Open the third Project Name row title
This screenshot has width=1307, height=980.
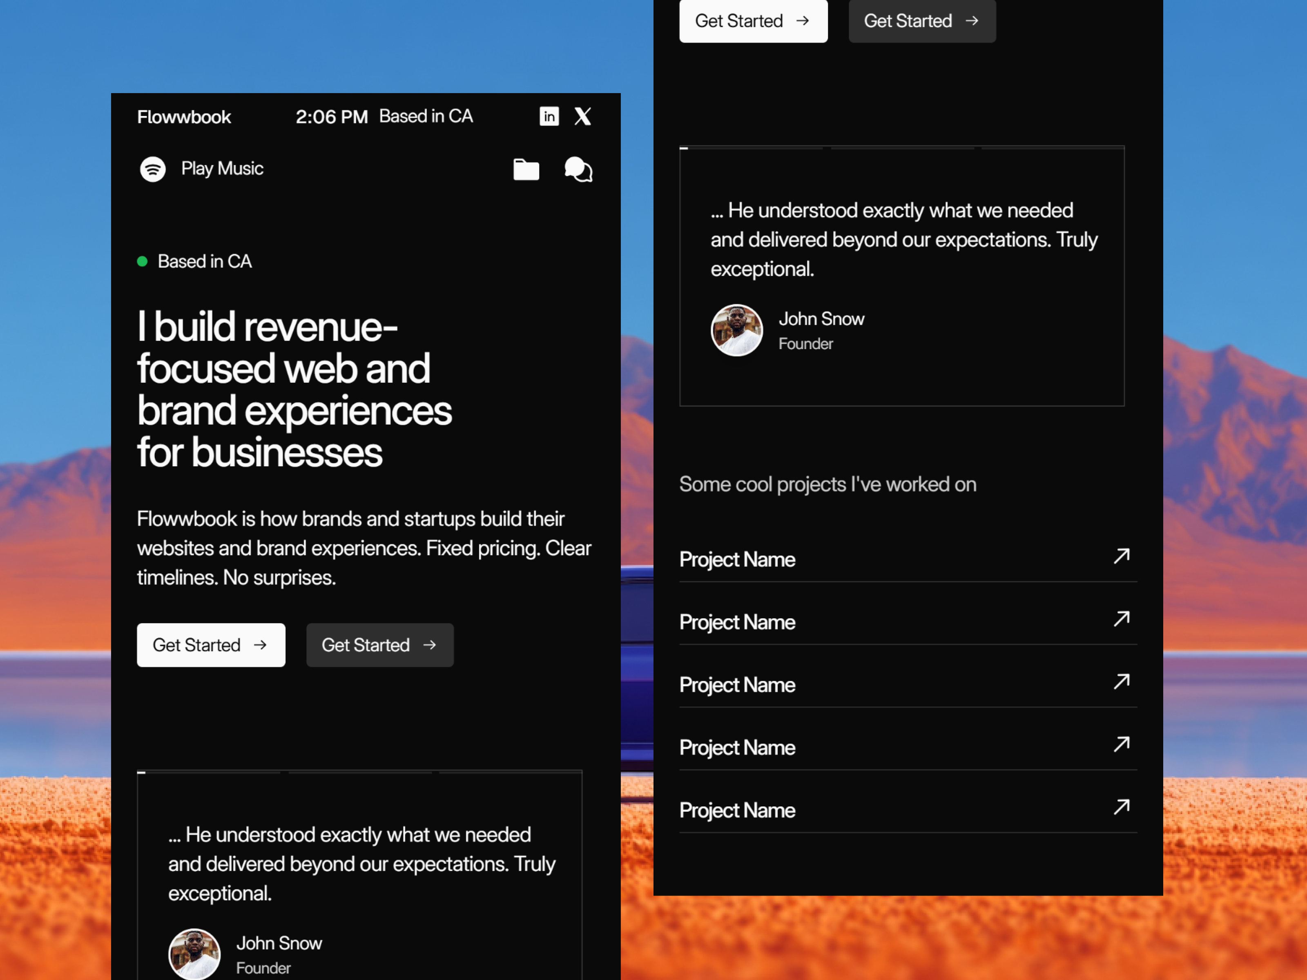[x=737, y=685]
